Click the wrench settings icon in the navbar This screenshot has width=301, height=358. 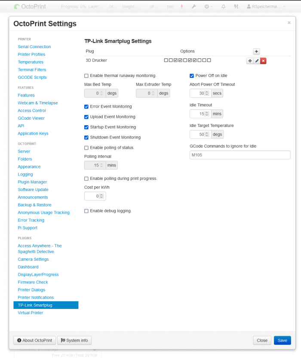click(193, 7)
